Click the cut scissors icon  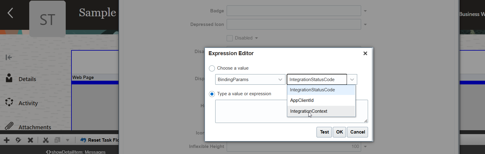point(46,140)
